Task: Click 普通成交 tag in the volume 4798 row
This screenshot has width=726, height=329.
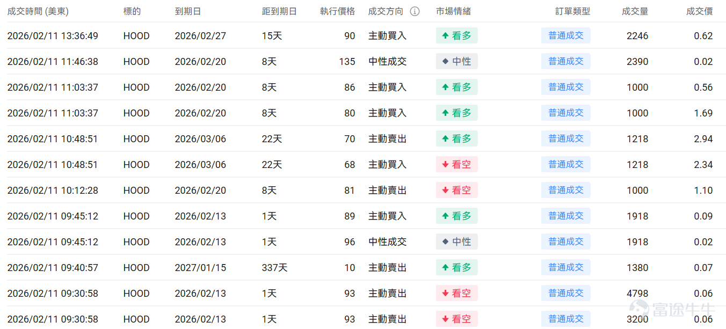Action: [566, 294]
